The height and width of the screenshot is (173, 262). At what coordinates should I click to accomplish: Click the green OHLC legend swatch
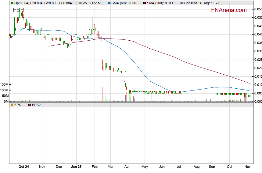[12, 3]
